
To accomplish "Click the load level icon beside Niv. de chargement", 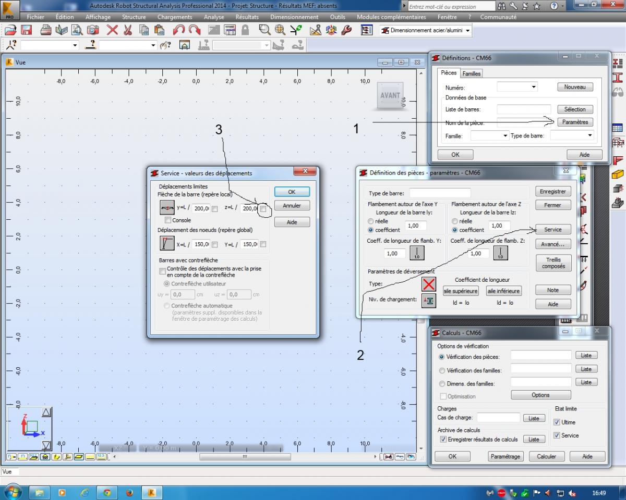I will click(x=429, y=301).
